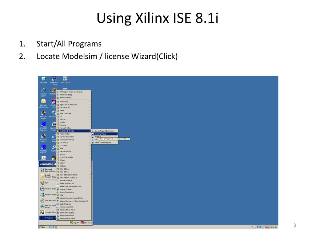Expand the OrCAD 16.0 program folder

(74, 143)
